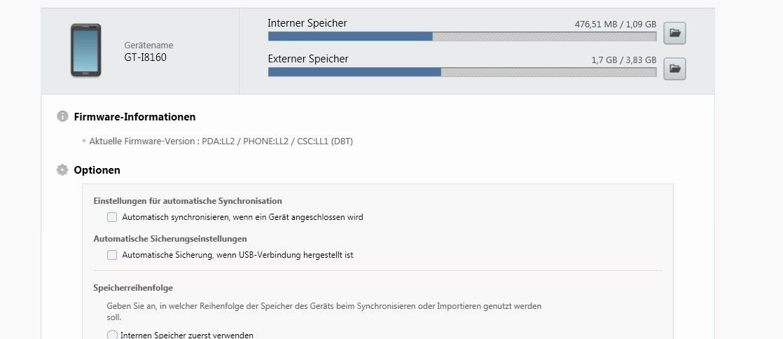Click the Interner Speicher usage bar
The image size is (783, 339).
(x=462, y=36)
